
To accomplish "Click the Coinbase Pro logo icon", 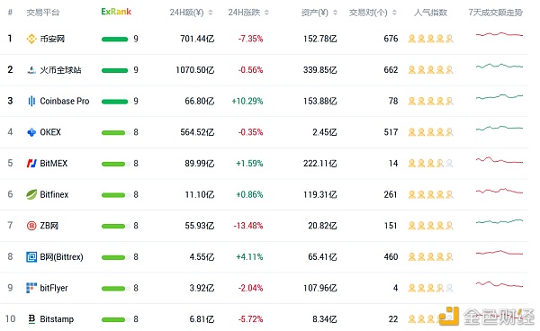I will click(31, 101).
